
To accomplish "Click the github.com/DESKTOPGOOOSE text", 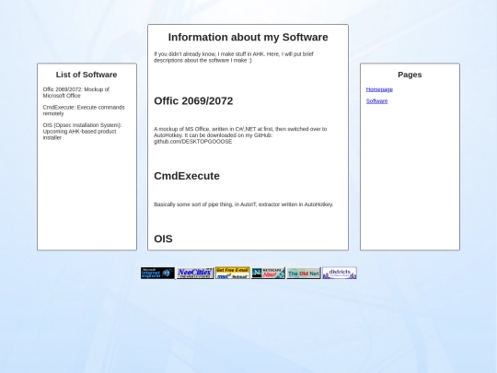I will [x=192, y=142].
